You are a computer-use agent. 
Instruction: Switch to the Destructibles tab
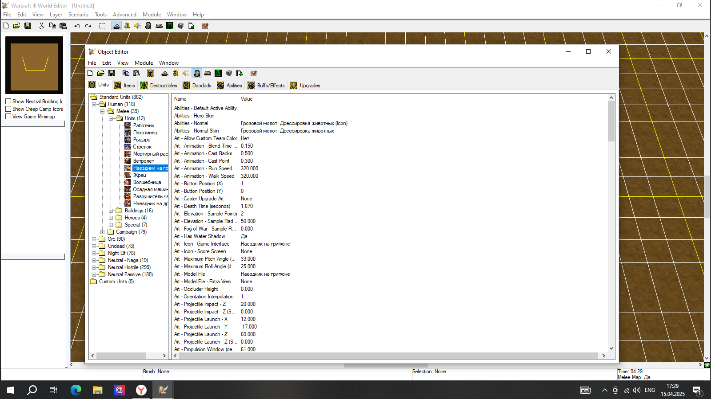click(159, 86)
